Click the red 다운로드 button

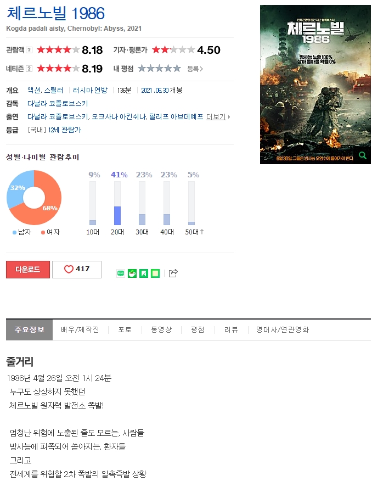28,269
